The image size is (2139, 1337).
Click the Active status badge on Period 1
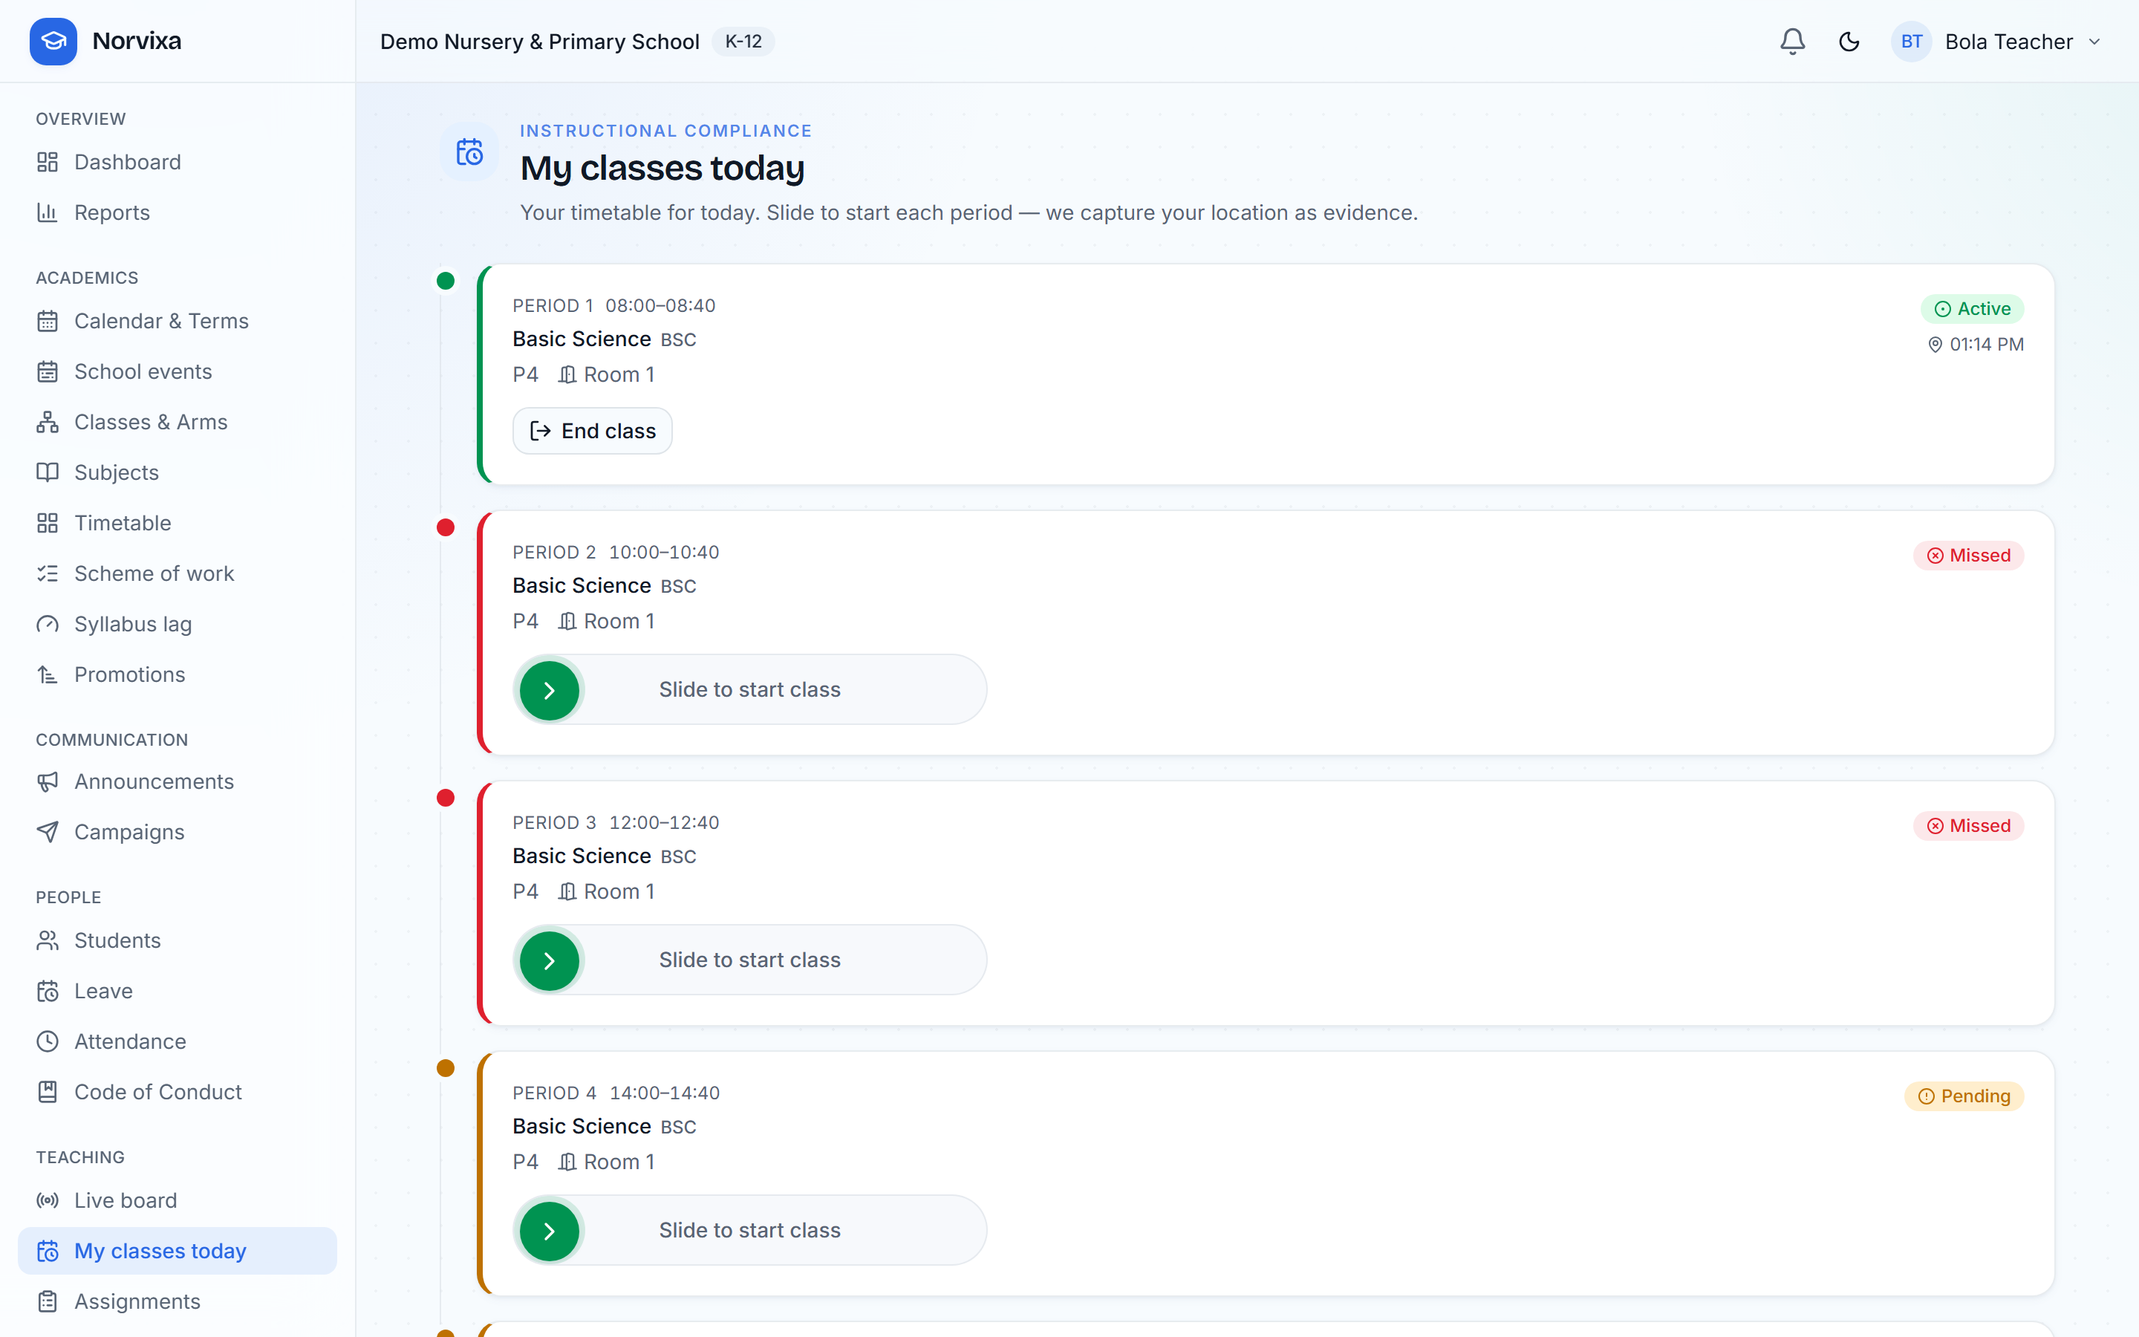tap(1972, 308)
